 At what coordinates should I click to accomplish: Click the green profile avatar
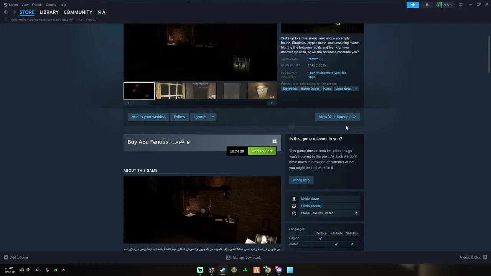439,5
